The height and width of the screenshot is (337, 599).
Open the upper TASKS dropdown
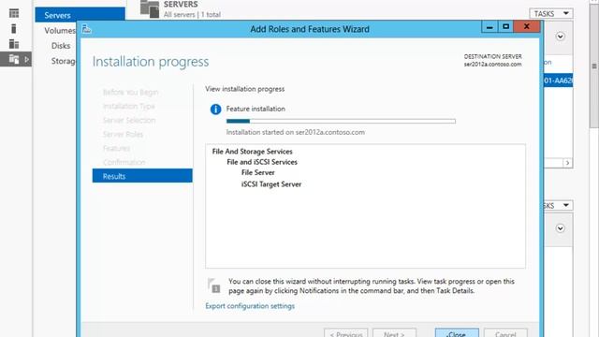[551, 14]
